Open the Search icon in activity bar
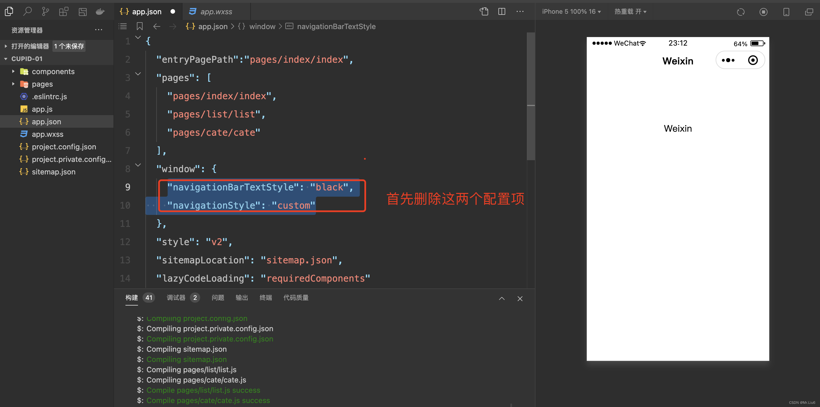820x407 pixels. pyautogui.click(x=27, y=12)
